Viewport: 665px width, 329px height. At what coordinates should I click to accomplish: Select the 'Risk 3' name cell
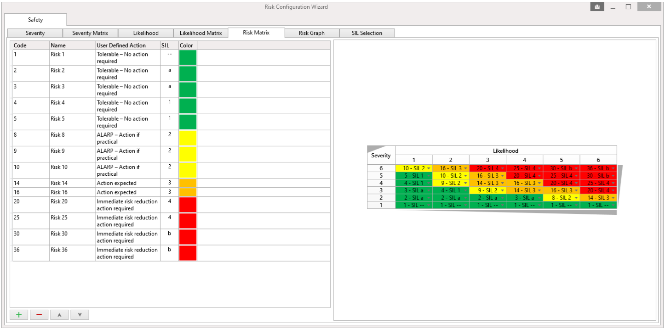coord(72,89)
